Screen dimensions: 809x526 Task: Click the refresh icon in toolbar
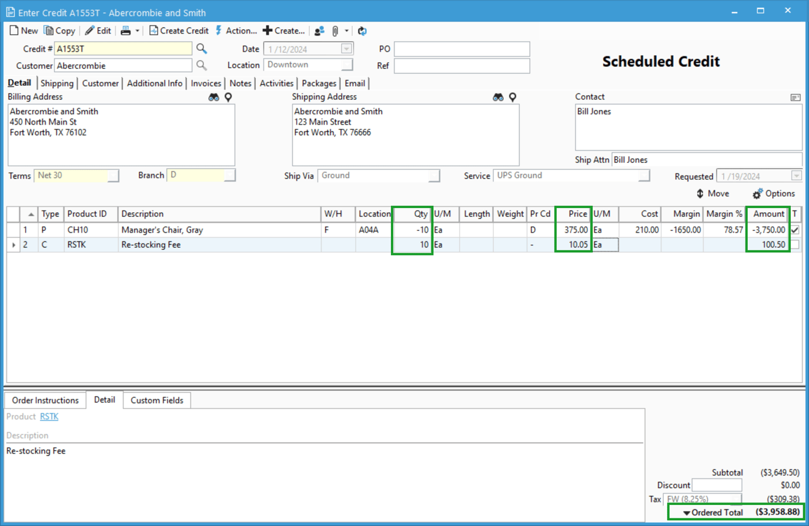[362, 31]
